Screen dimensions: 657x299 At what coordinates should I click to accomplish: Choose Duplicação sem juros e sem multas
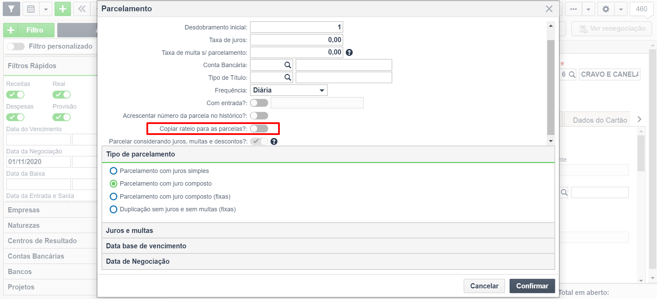pyautogui.click(x=172, y=209)
